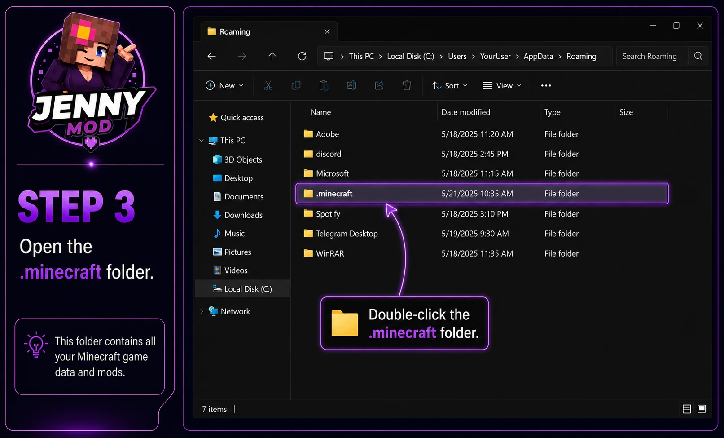Select Downloads in the sidebar
724x438 pixels.
click(x=238, y=215)
